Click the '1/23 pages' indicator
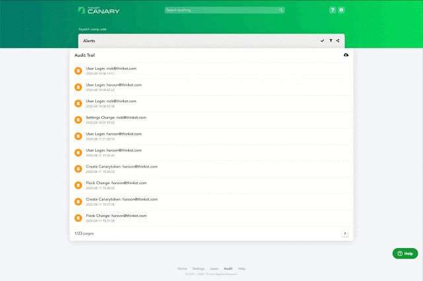This screenshot has height=281, width=423. coord(84,234)
